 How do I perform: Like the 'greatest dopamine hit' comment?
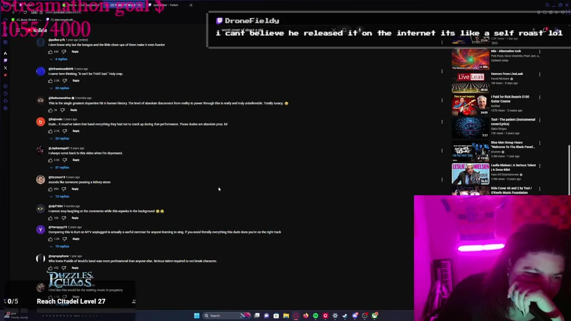pyautogui.click(x=50, y=110)
